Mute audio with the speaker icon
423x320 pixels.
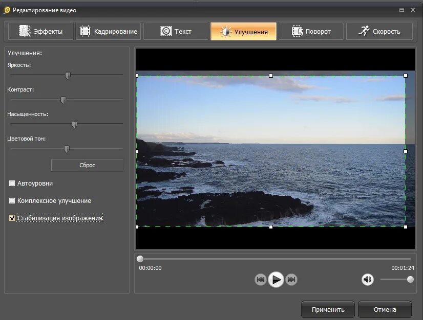[367, 279]
